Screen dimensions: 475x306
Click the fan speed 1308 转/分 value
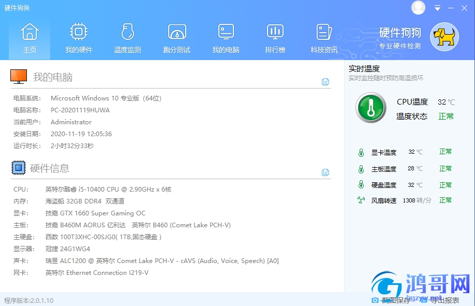pyautogui.click(x=417, y=200)
